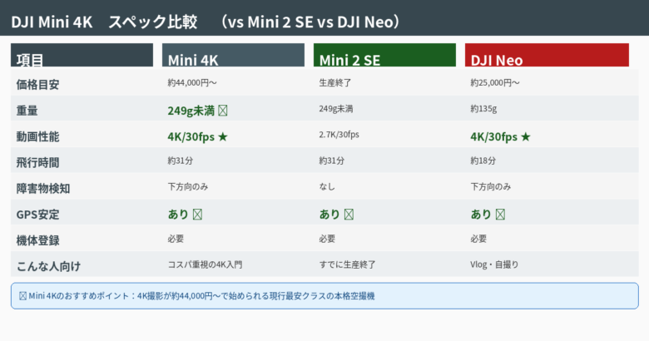Click 生産終了 in the price row
The image size is (649, 341).
pyautogui.click(x=334, y=83)
